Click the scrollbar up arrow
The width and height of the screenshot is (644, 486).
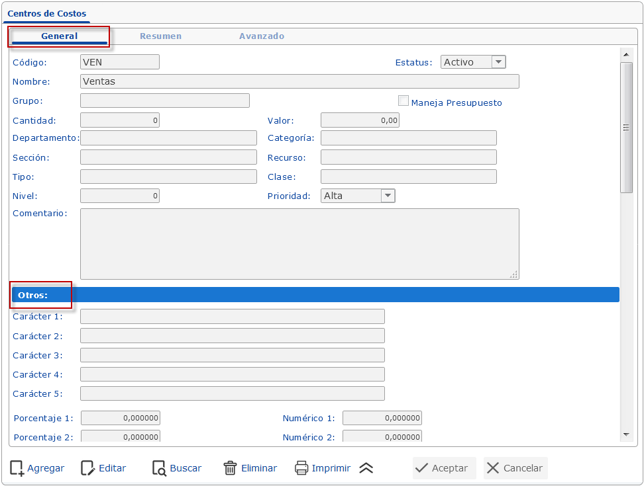[x=626, y=54]
